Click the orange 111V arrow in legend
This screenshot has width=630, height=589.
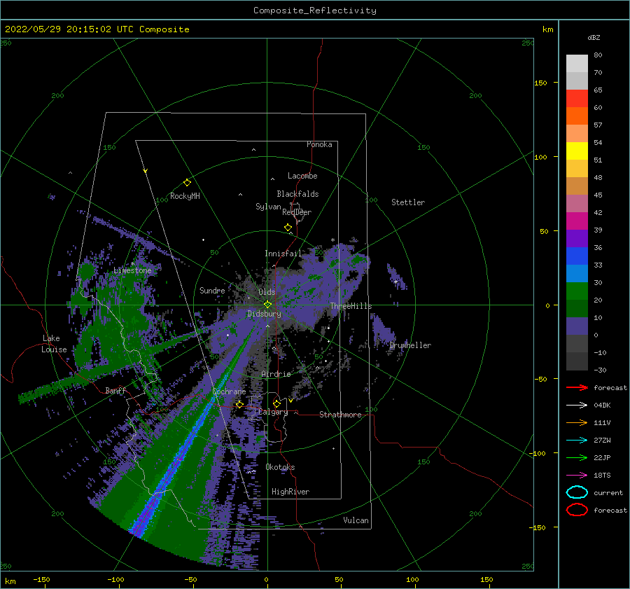click(x=577, y=422)
